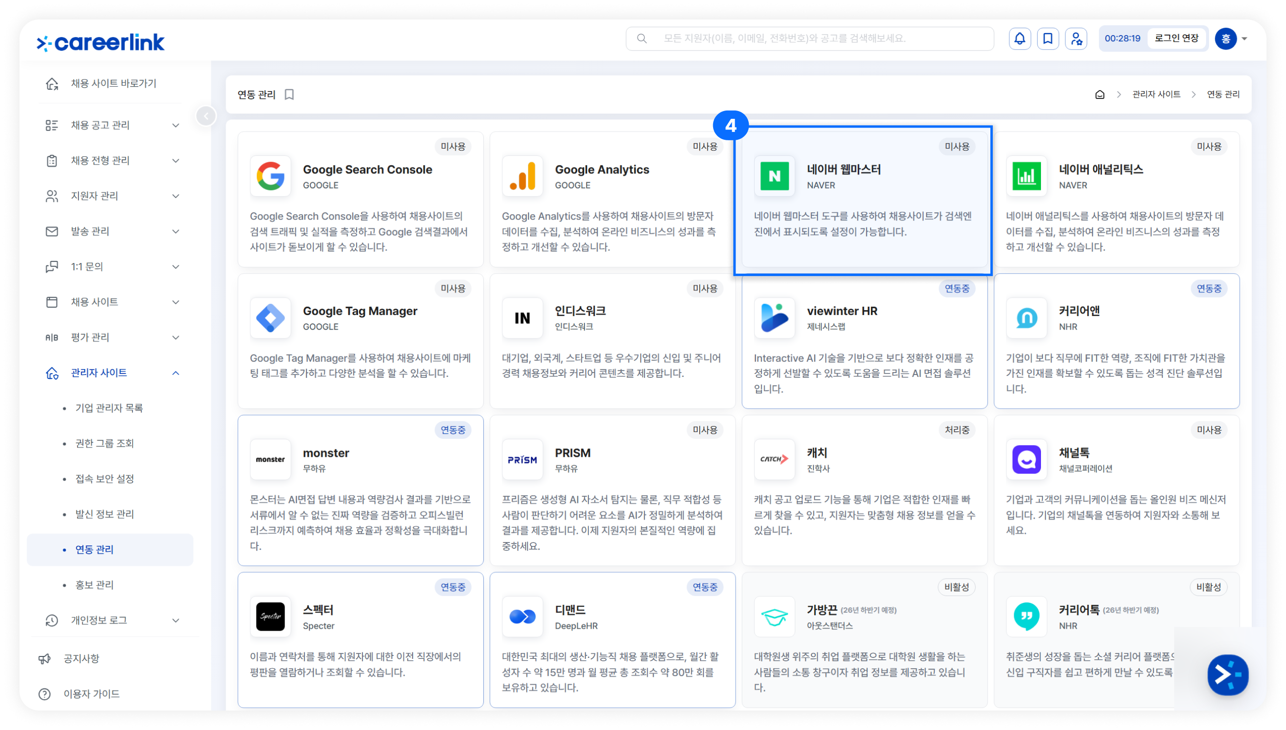The height and width of the screenshot is (730, 1286).
Task: Expand the 평가 관리 menu
Action: click(176, 337)
